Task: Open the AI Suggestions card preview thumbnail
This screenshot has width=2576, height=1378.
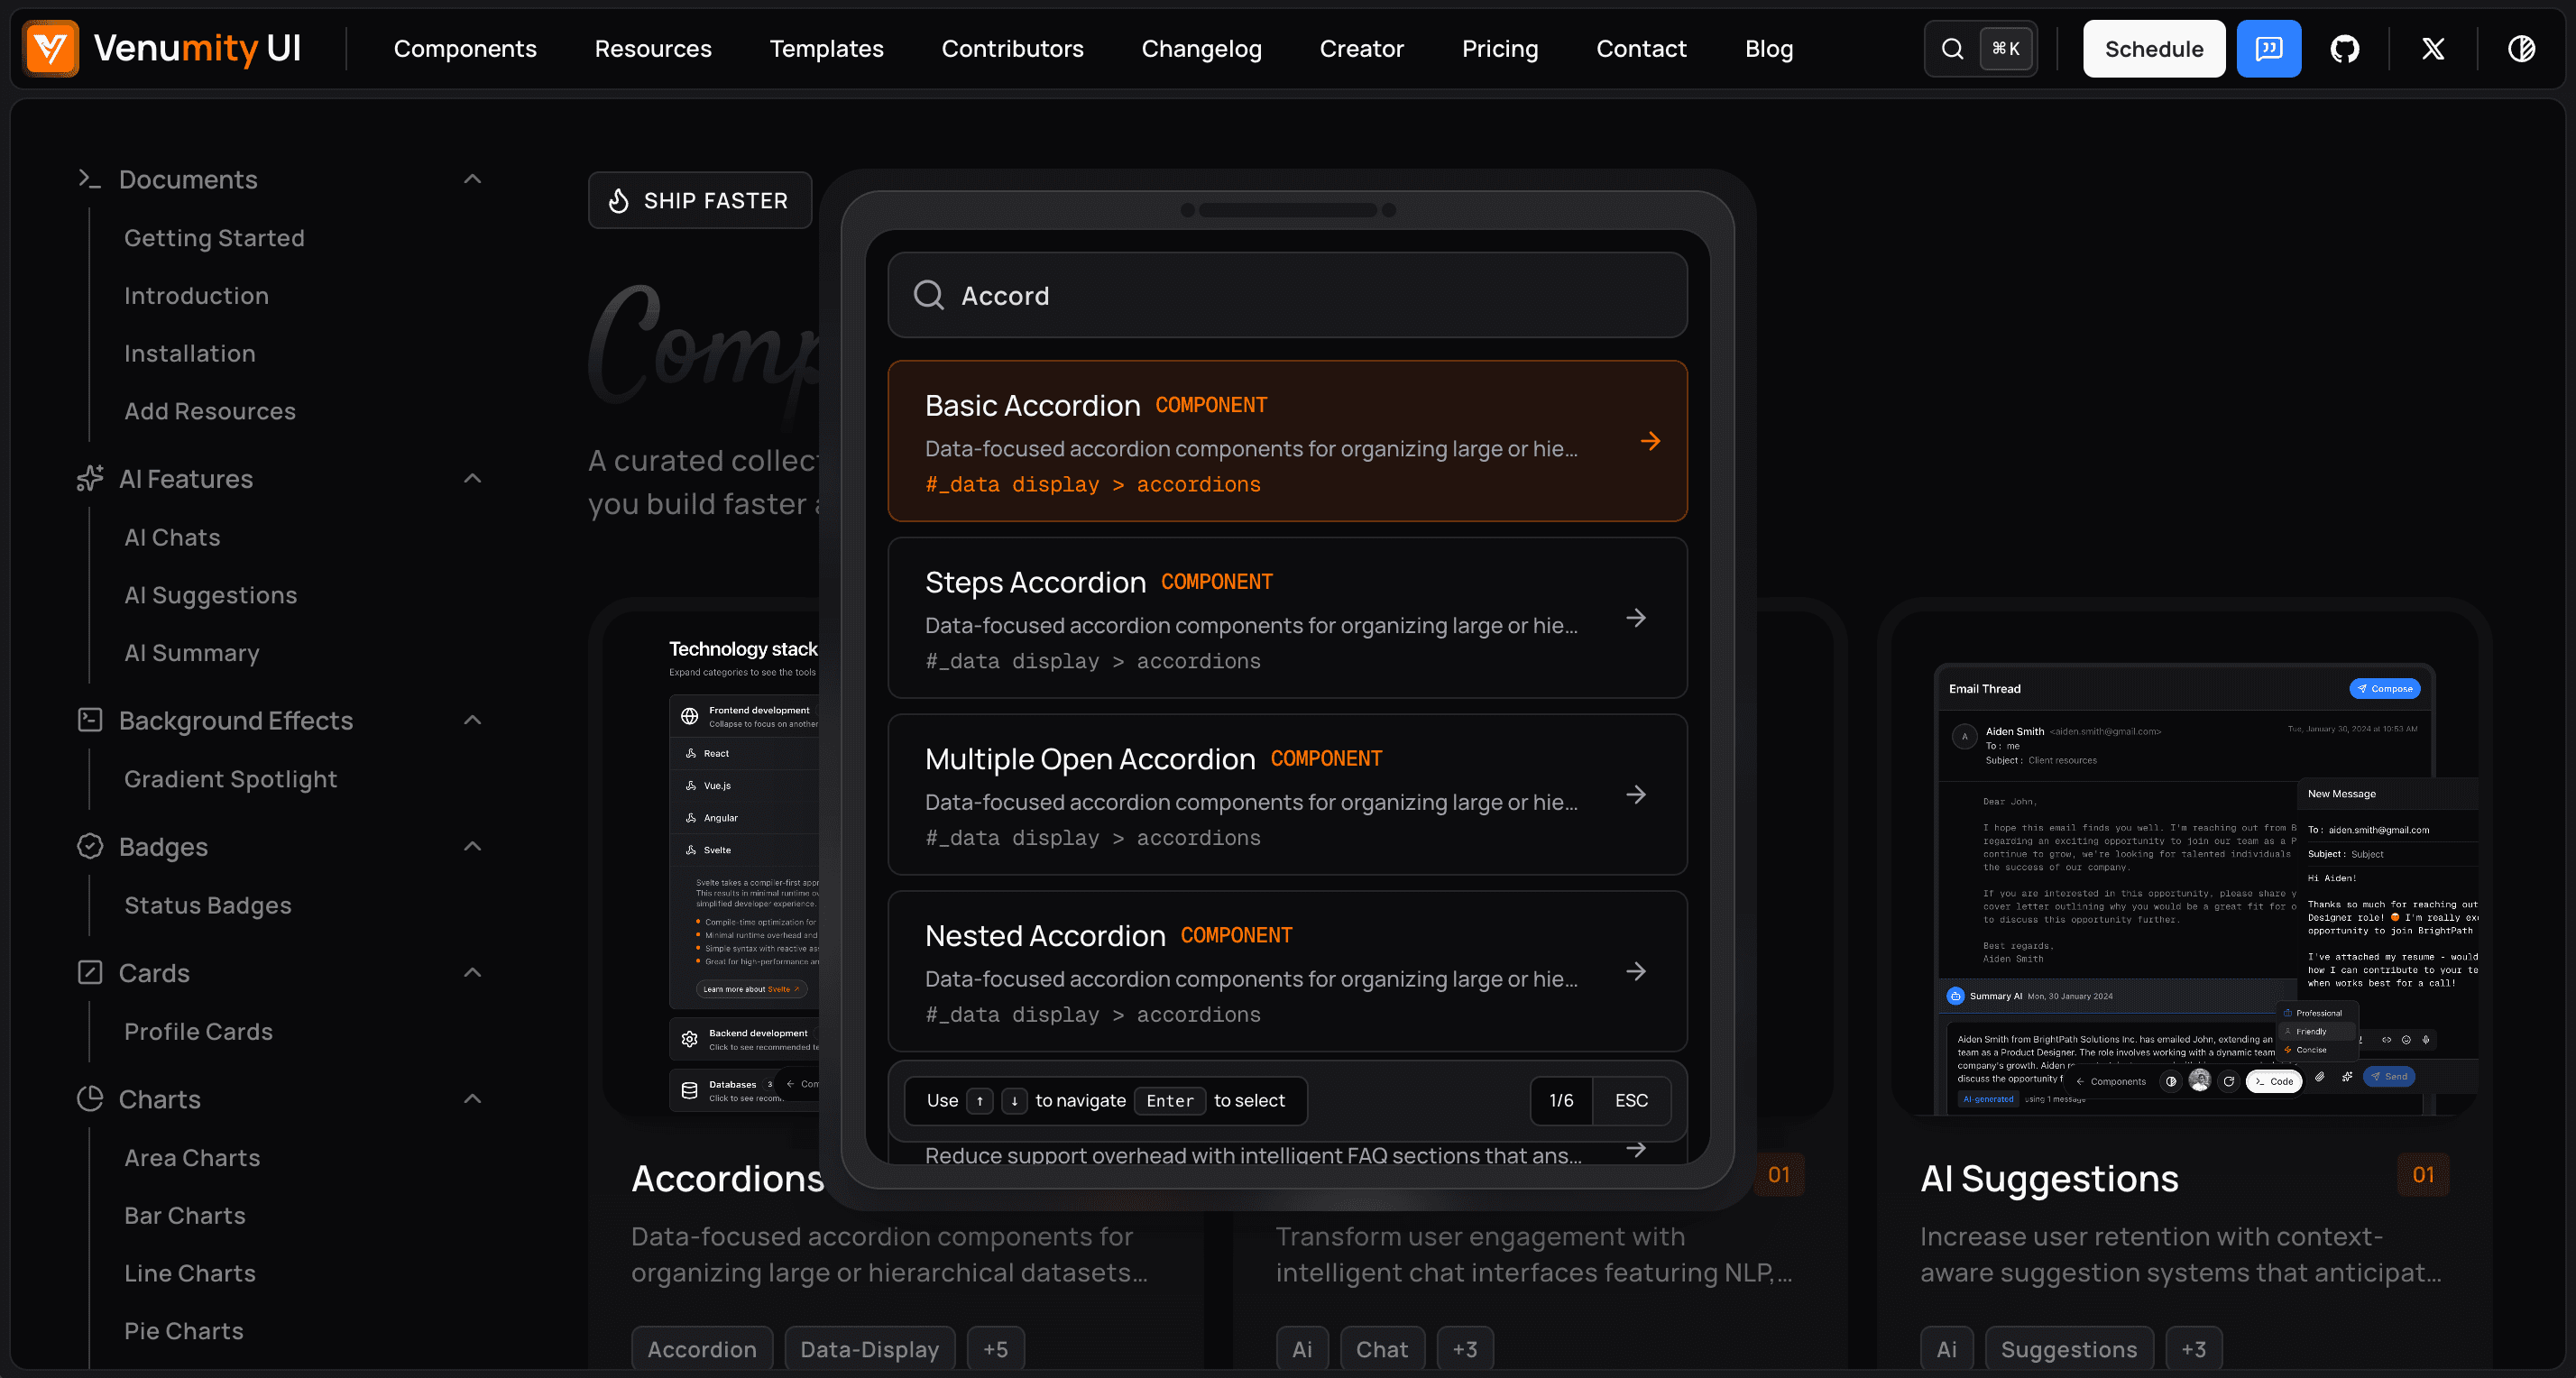Action: [x=2184, y=866]
